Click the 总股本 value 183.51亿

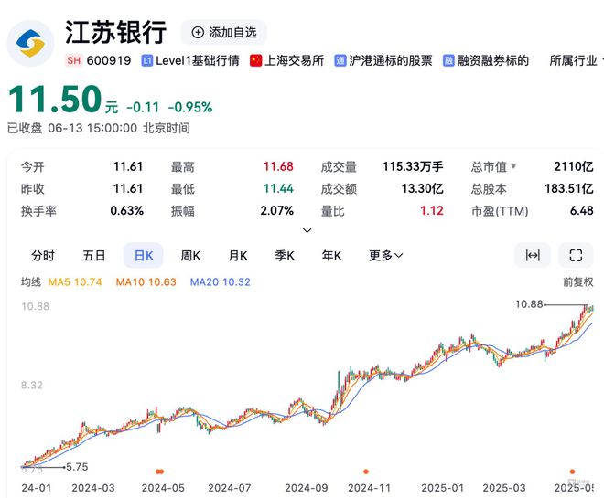569,188
